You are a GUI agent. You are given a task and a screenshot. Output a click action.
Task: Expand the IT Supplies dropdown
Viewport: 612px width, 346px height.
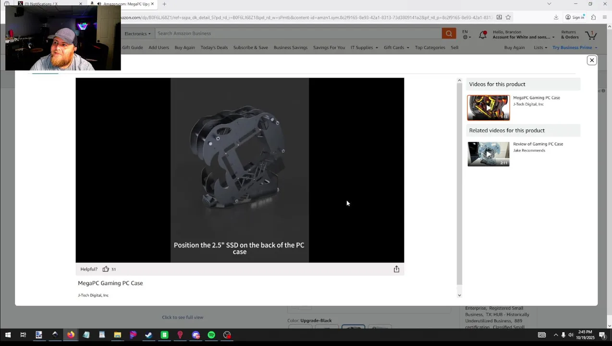[364, 48]
